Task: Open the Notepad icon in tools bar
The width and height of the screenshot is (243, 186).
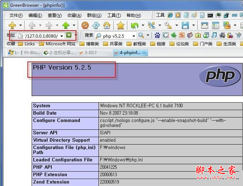Action: click(186, 15)
